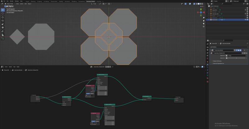Click the viewport zoom magnifier icon
This screenshot has height=129, width=249.
tap(204, 18)
